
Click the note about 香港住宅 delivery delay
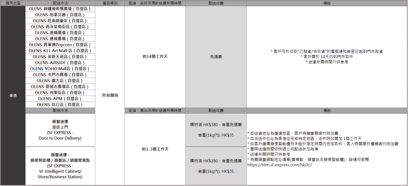coord(304,139)
